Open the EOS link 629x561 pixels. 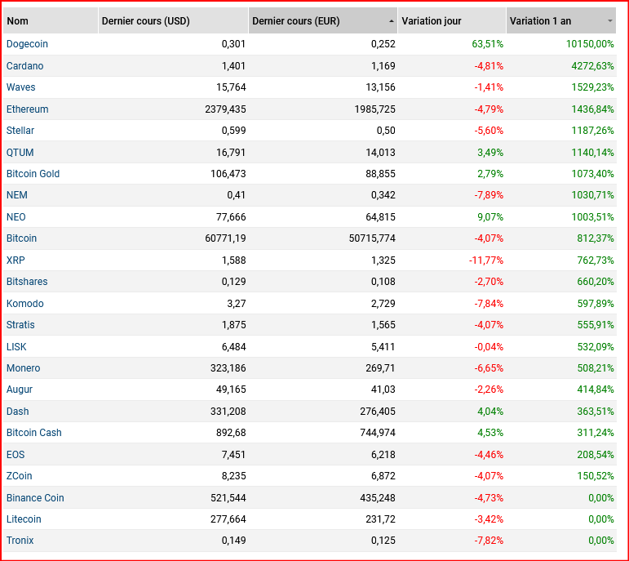coord(16,455)
